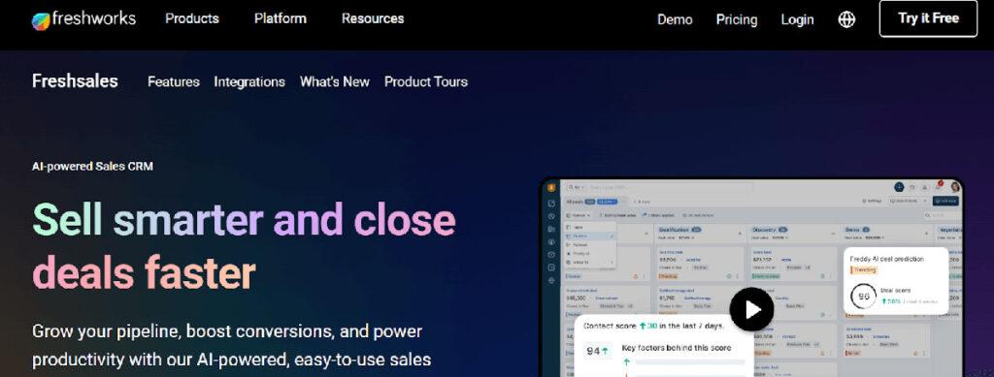The height and width of the screenshot is (377, 994).
Task: Open the Products menu
Action: click(x=192, y=18)
